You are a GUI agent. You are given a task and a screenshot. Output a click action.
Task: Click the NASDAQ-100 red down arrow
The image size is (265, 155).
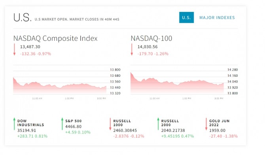click(132, 49)
